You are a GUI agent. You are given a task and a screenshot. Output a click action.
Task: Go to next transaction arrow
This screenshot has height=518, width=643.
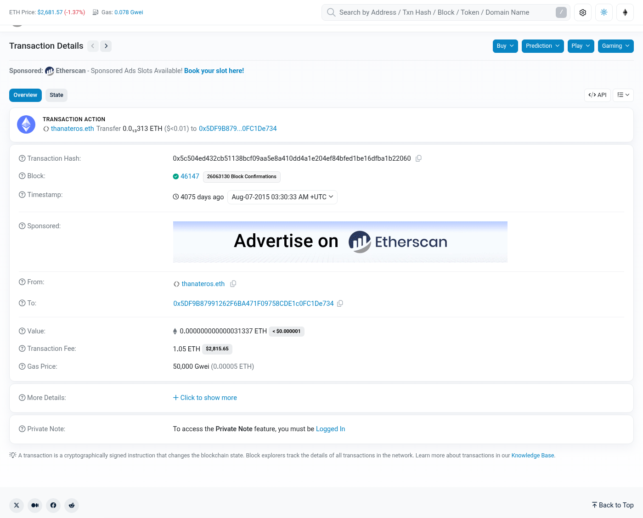tap(106, 46)
